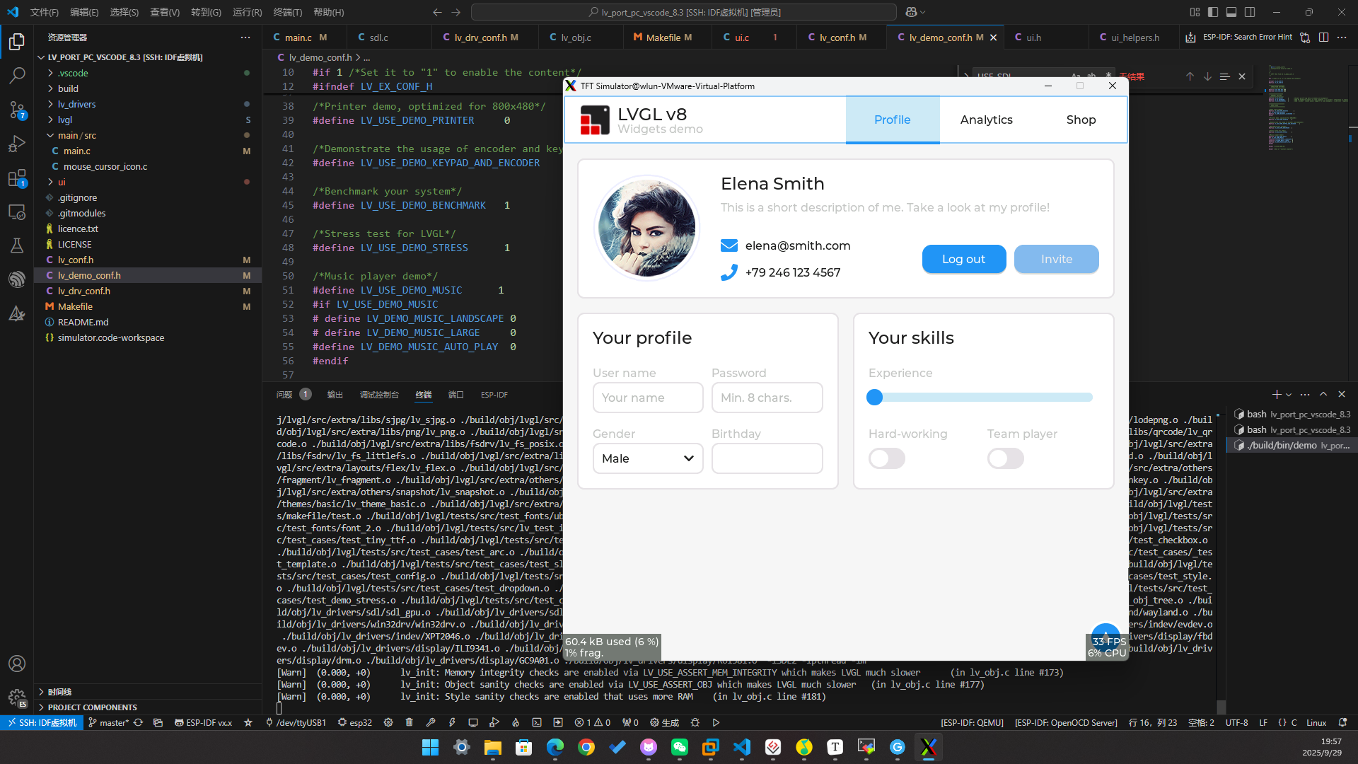The image size is (1358, 764).
Task: Open Run and Debug view
Action: [x=17, y=144]
